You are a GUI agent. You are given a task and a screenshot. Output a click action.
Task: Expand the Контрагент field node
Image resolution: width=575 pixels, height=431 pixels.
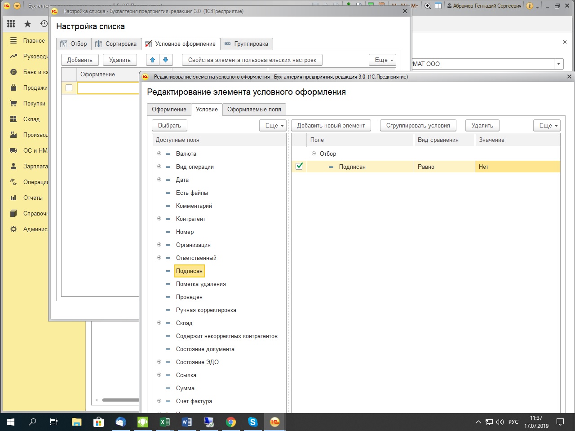[159, 219]
